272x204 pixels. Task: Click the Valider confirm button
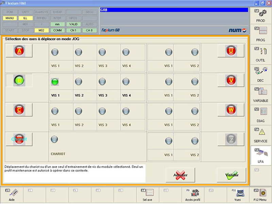tap(232, 175)
